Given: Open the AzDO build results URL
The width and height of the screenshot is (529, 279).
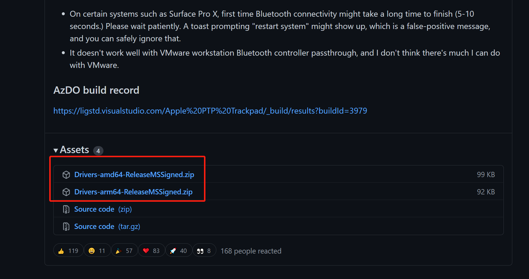Looking at the screenshot, I should coord(210,111).
